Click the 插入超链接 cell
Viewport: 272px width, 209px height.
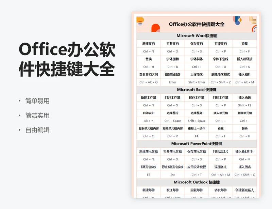click(244, 59)
